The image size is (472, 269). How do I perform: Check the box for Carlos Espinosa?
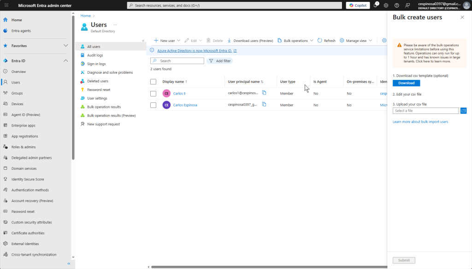[x=153, y=105]
